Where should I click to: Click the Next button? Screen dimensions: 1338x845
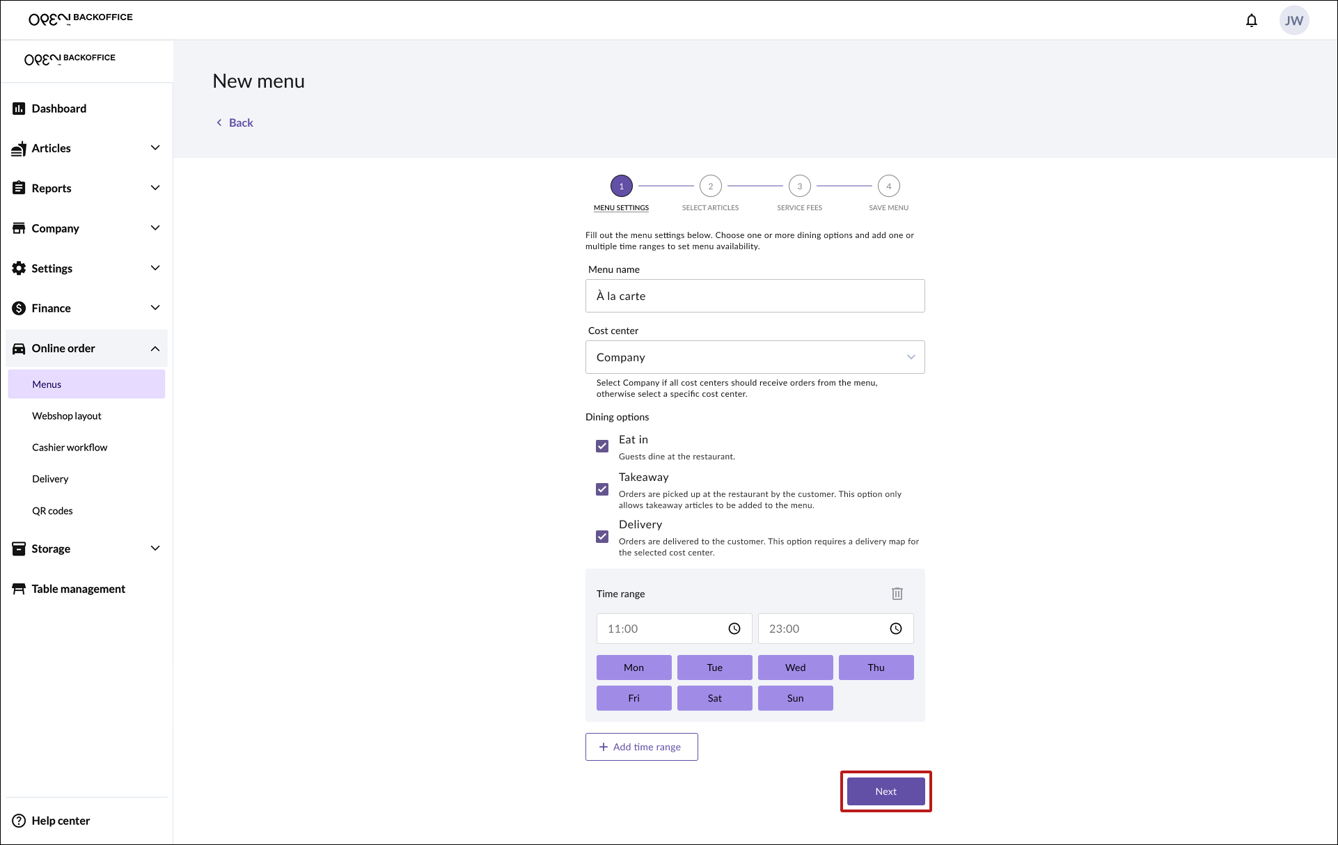[886, 791]
